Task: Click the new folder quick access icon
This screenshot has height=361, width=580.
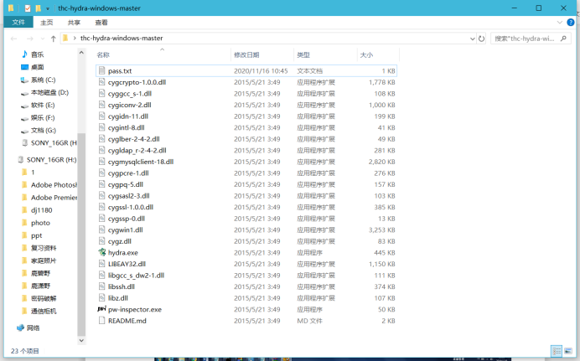Action: click(38, 8)
